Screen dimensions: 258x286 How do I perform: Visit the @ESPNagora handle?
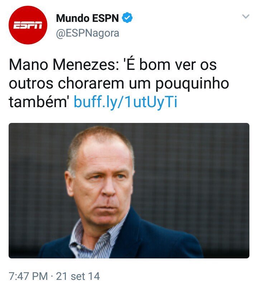coord(87,33)
